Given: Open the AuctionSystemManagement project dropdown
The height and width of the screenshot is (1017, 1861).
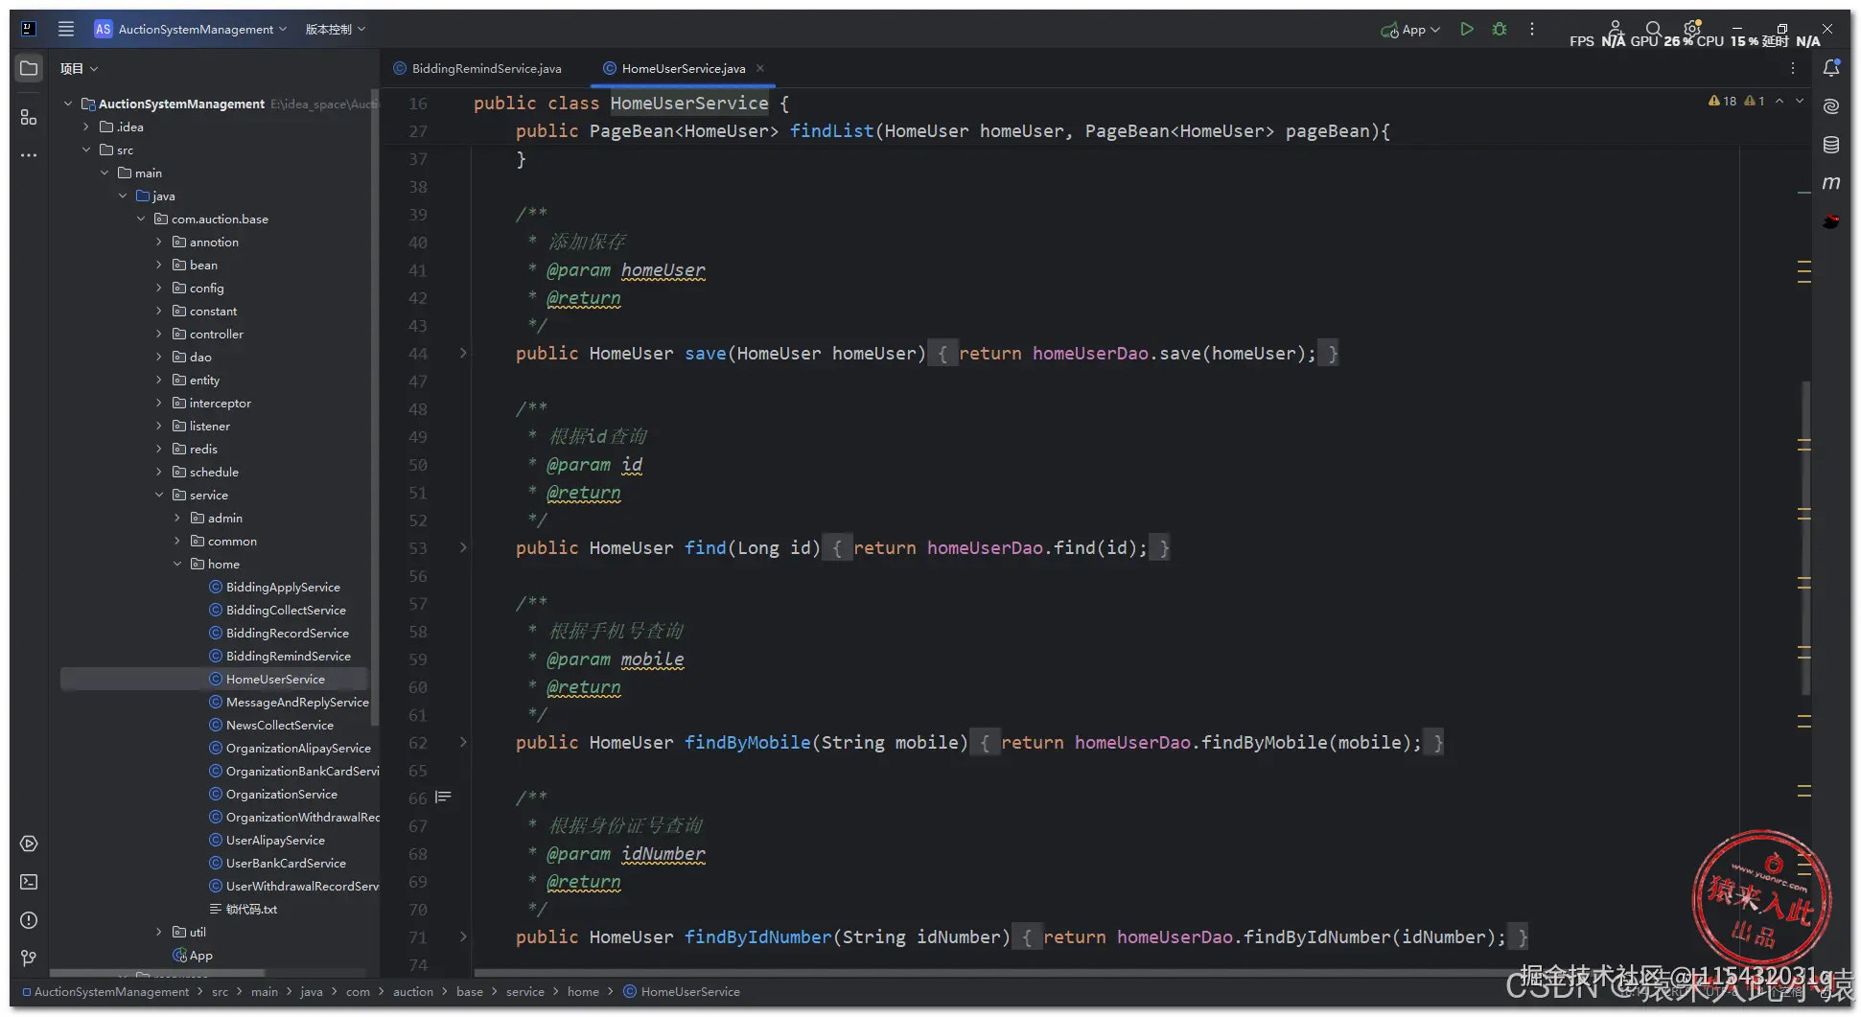Looking at the screenshot, I should (x=191, y=29).
